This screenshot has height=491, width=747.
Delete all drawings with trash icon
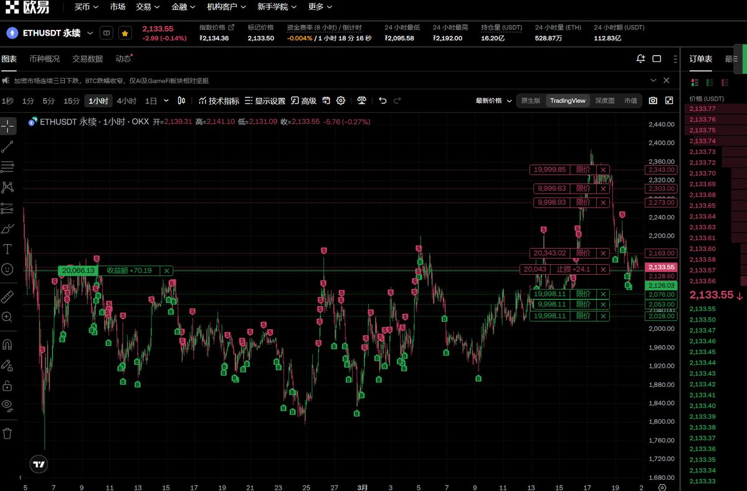click(x=7, y=433)
